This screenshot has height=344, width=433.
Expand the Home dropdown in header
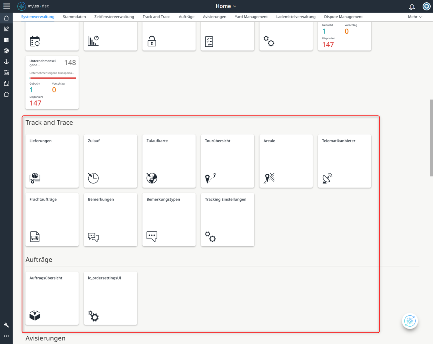coord(226,6)
